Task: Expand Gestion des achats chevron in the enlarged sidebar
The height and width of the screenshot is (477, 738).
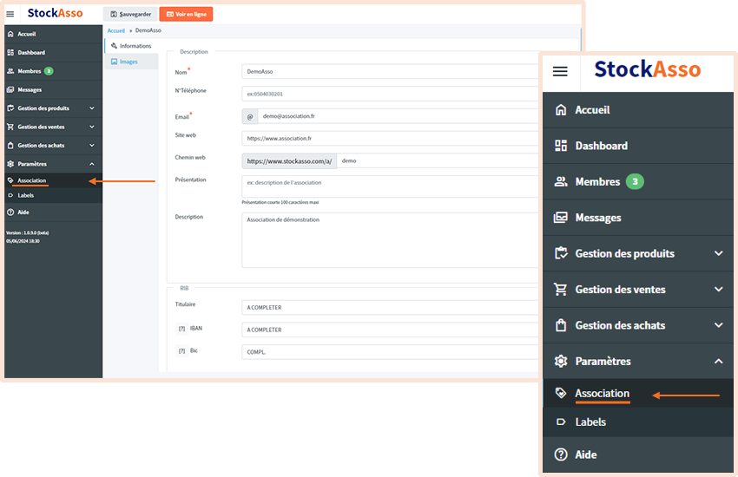Action: pyautogui.click(x=718, y=325)
